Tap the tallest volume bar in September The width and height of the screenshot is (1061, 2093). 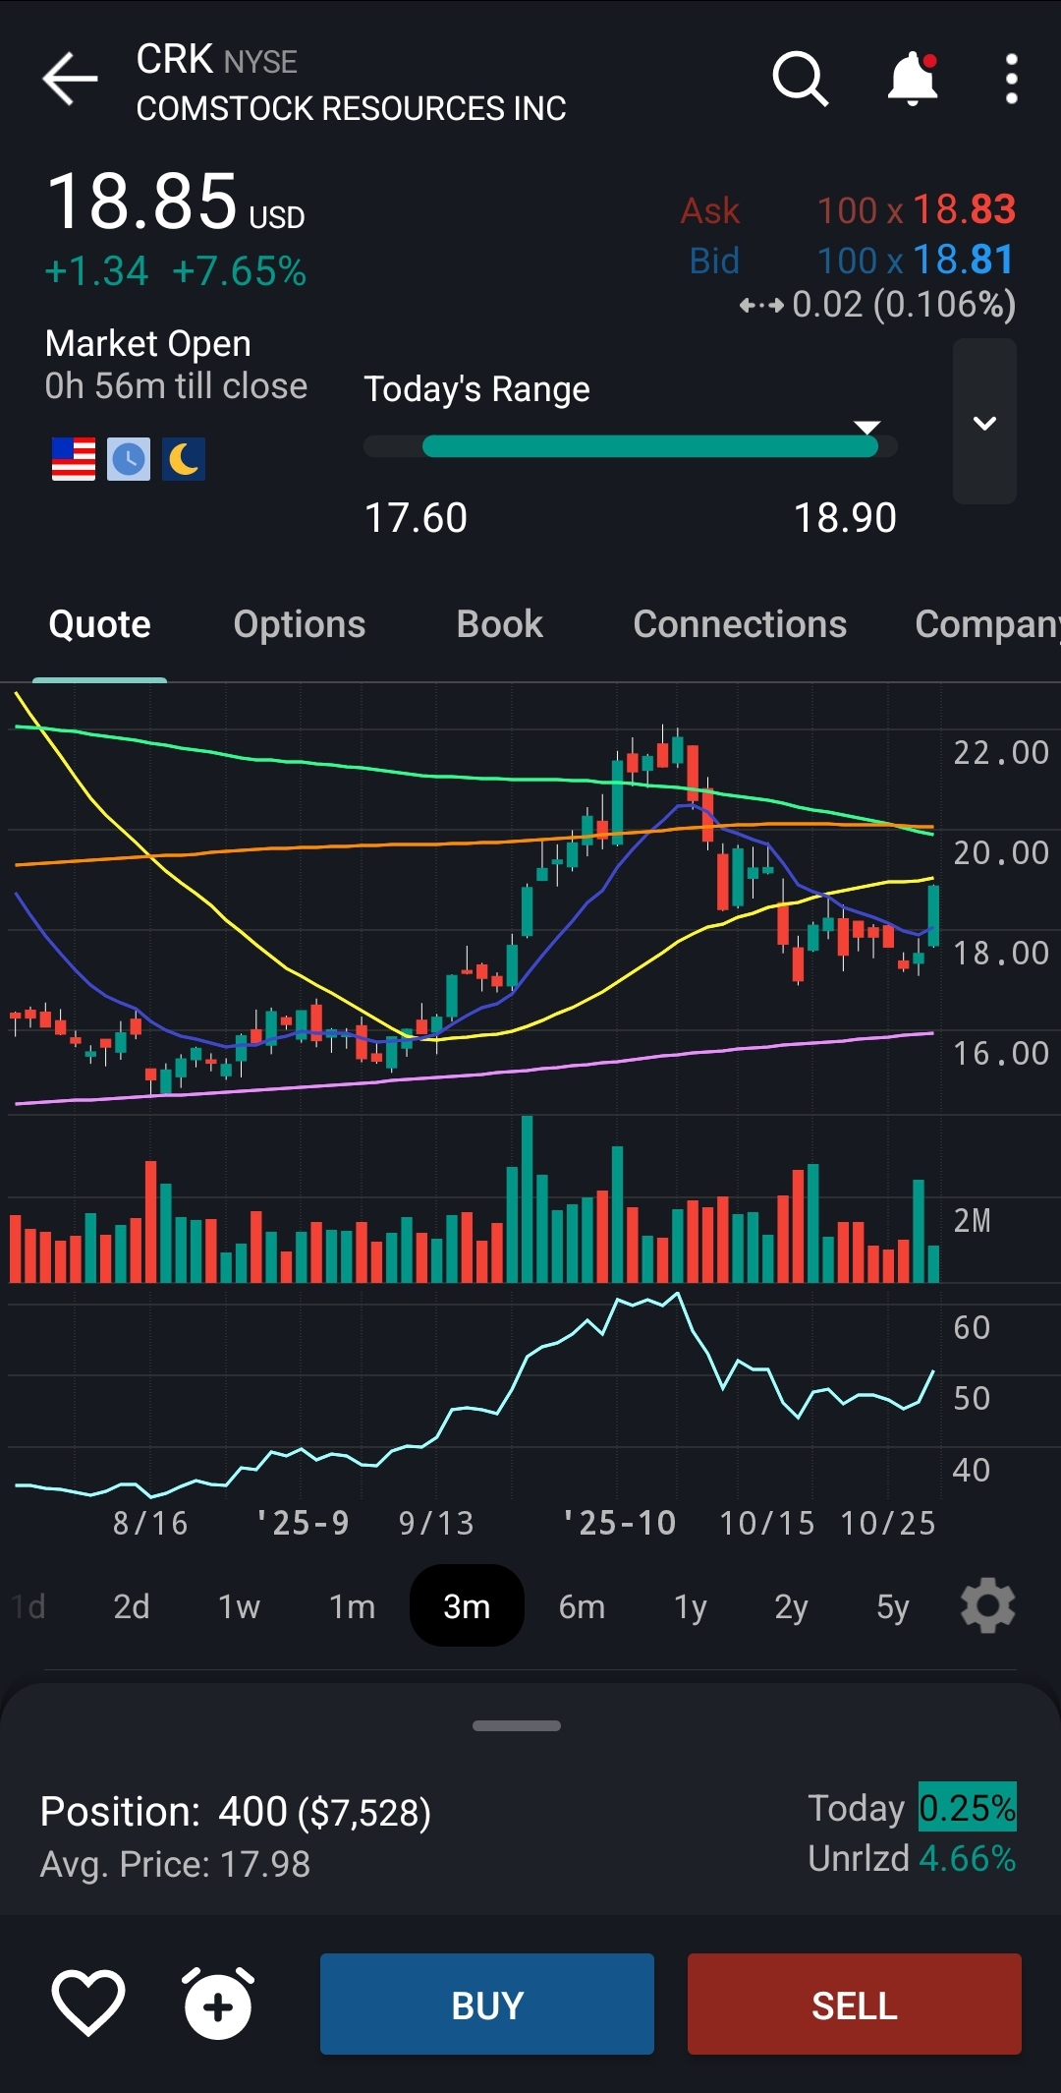point(528,1198)
